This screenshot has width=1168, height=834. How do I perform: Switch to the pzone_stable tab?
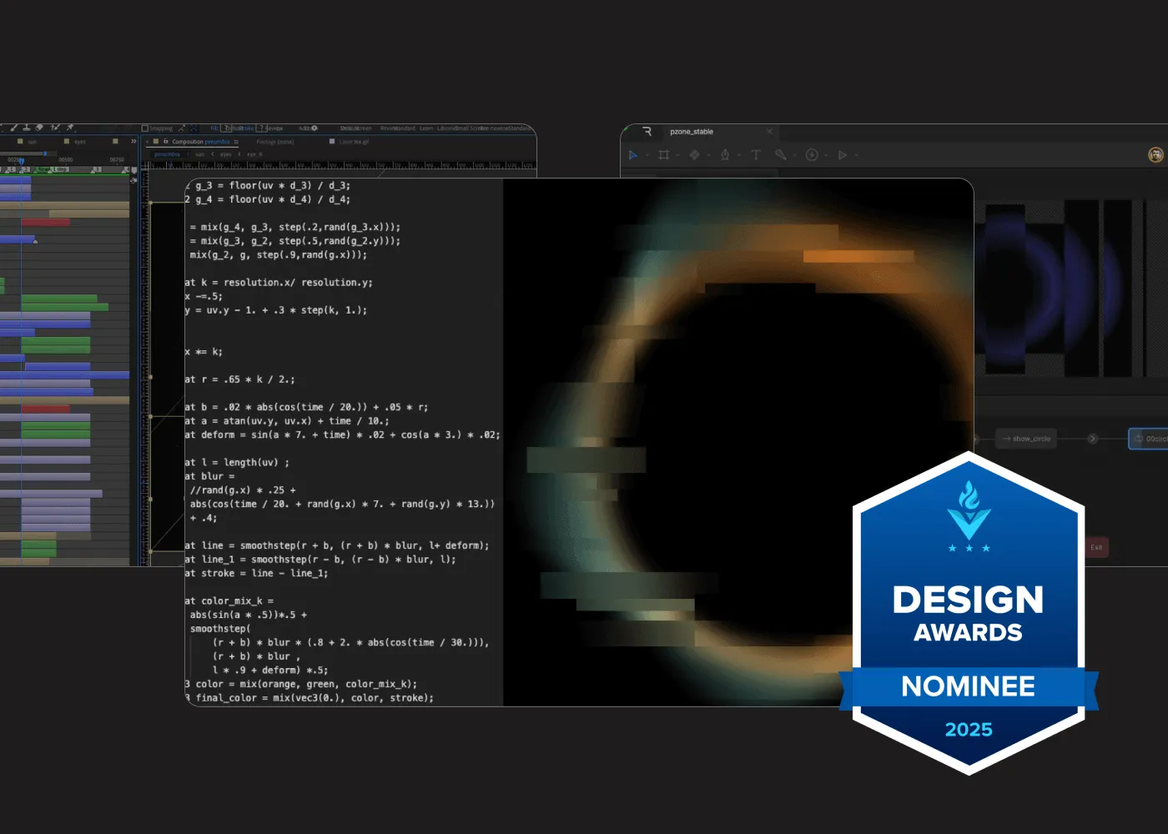[x=692, y=132]
